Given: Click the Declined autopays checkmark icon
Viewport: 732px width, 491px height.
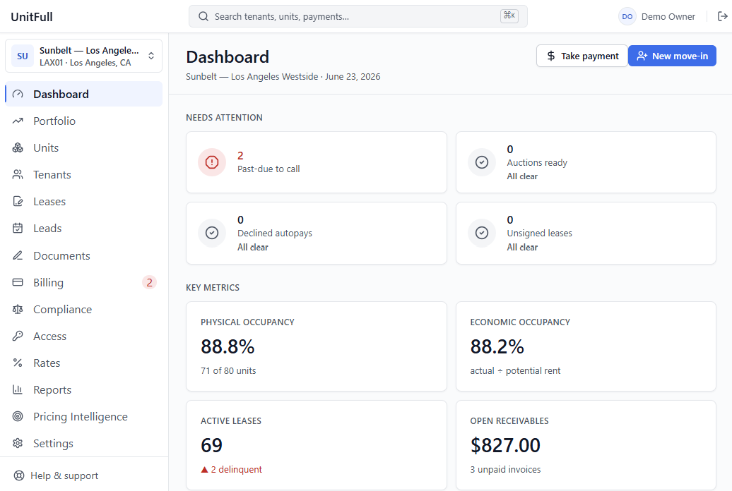Looking at the screenshot, I should click(x=212, y=233).
